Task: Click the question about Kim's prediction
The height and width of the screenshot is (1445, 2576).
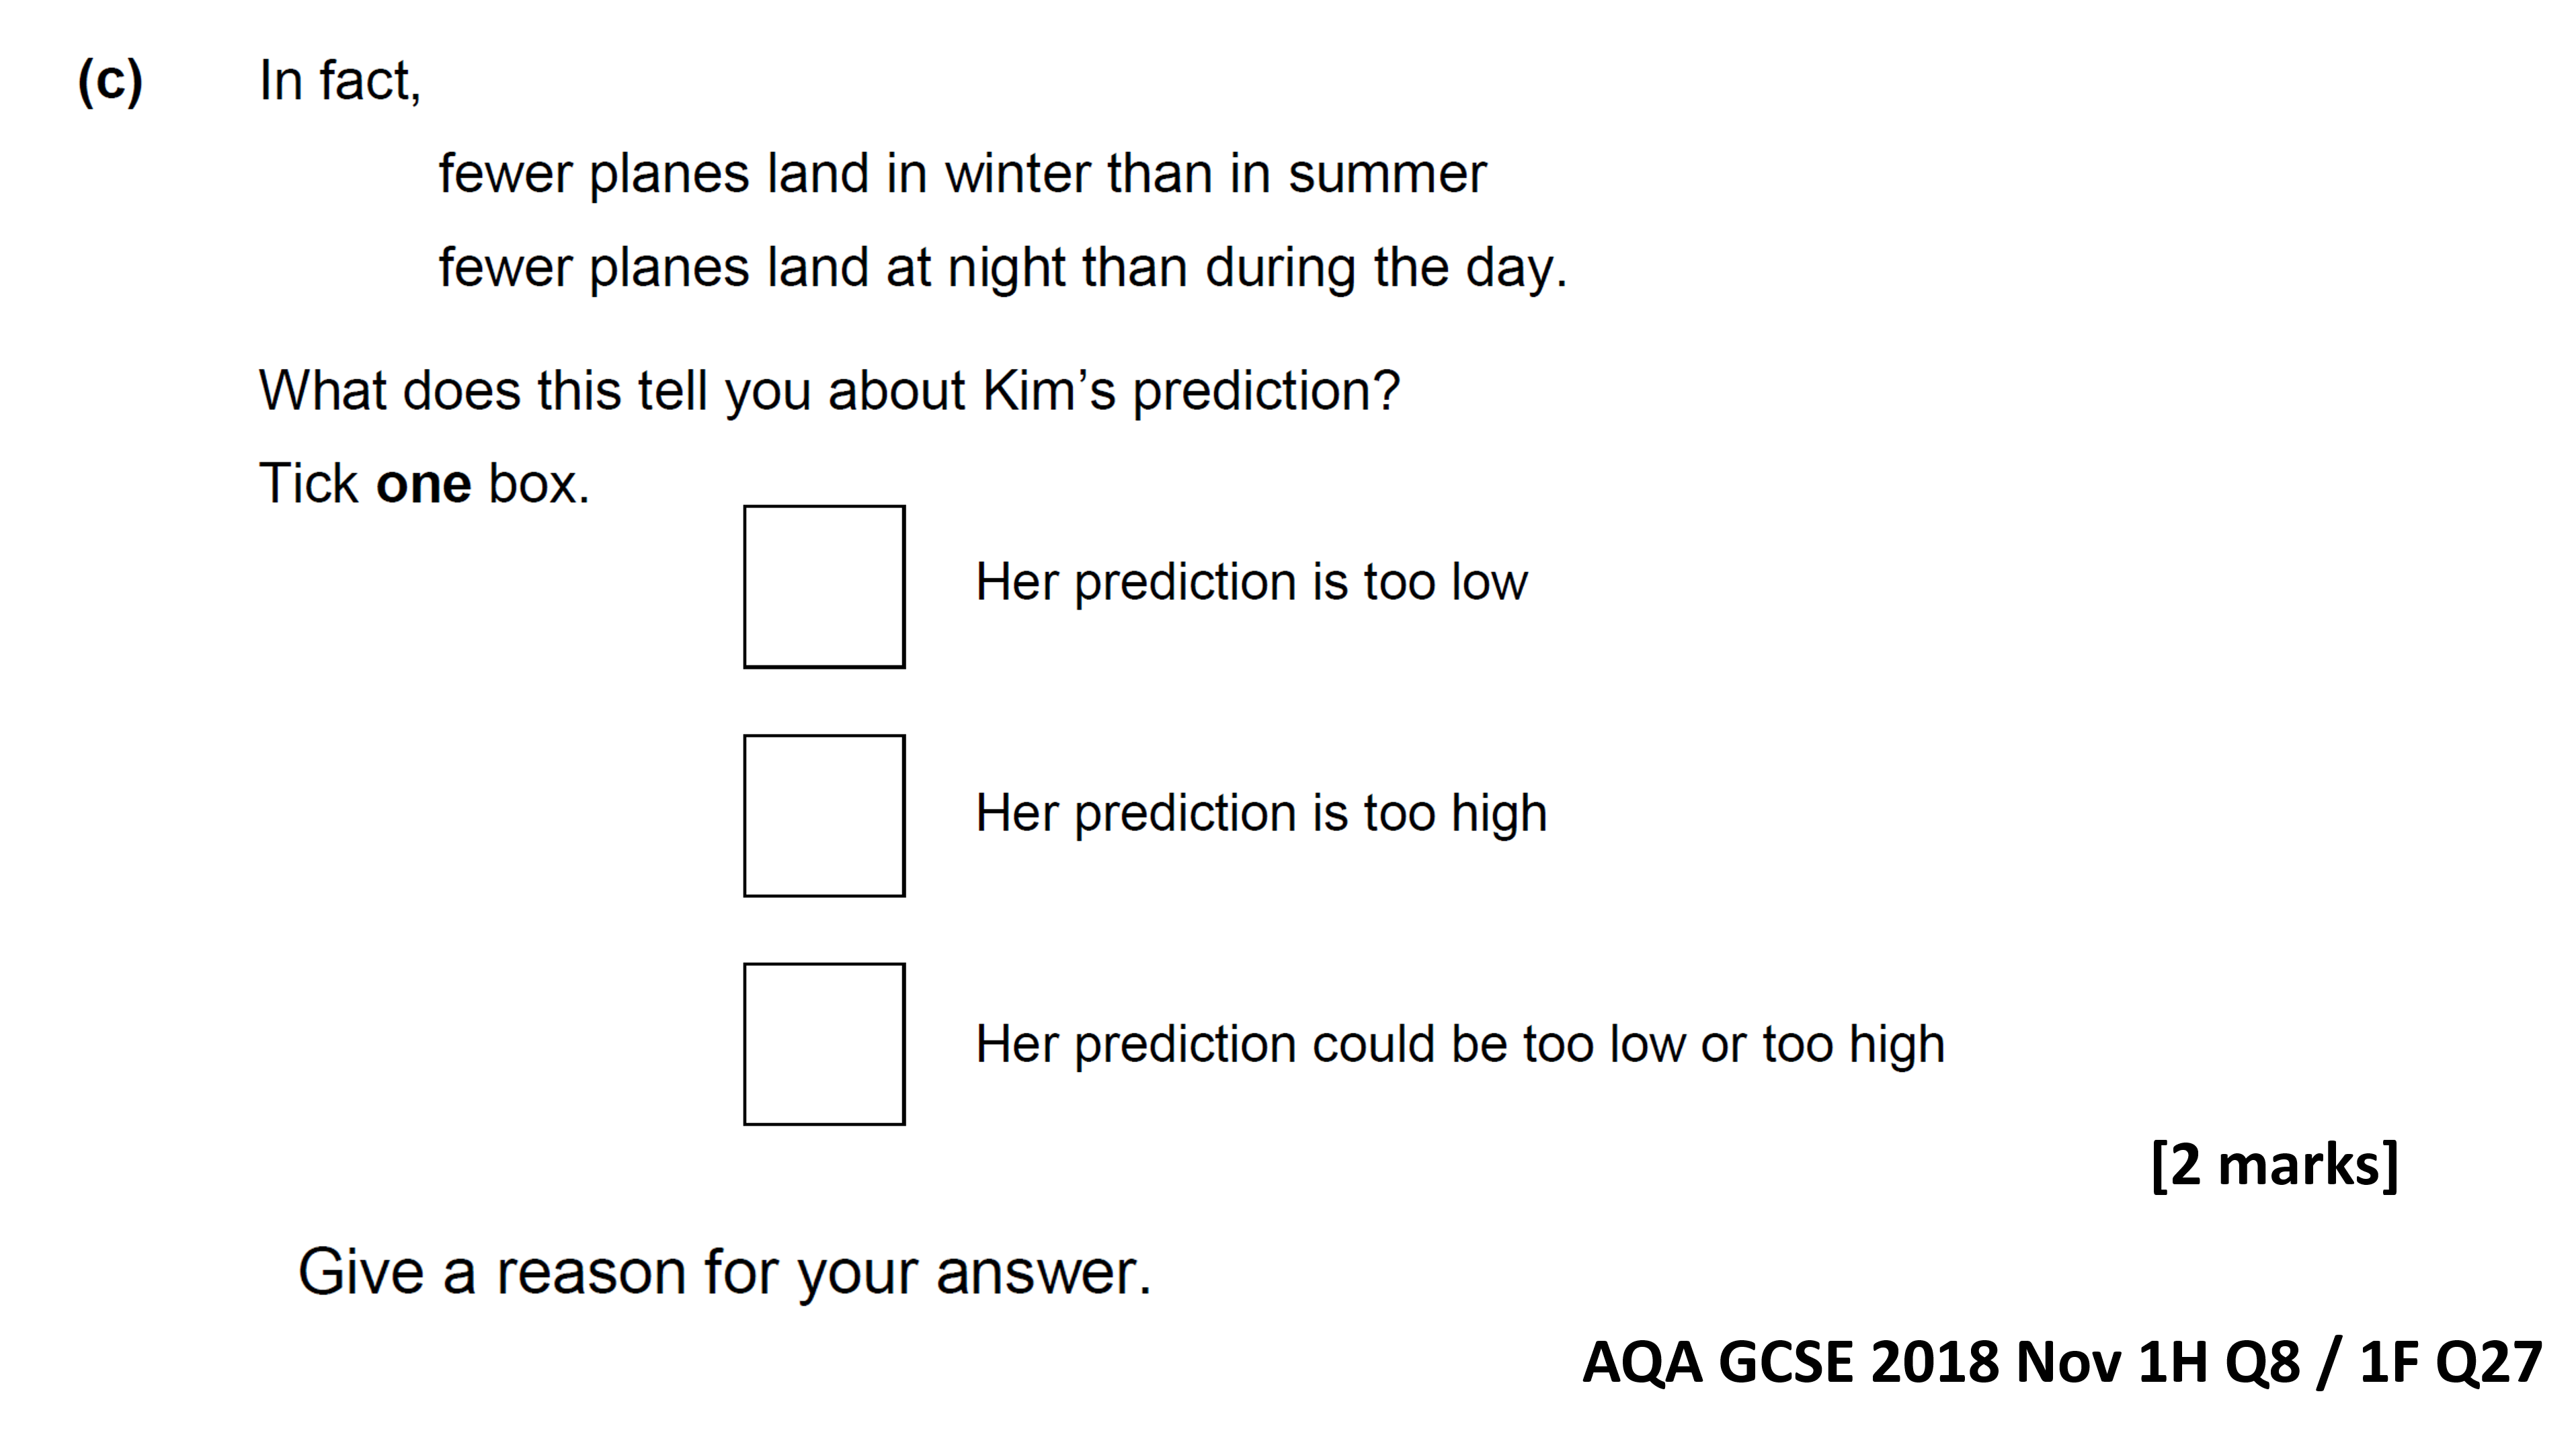Action: click(x=829, y=391)
